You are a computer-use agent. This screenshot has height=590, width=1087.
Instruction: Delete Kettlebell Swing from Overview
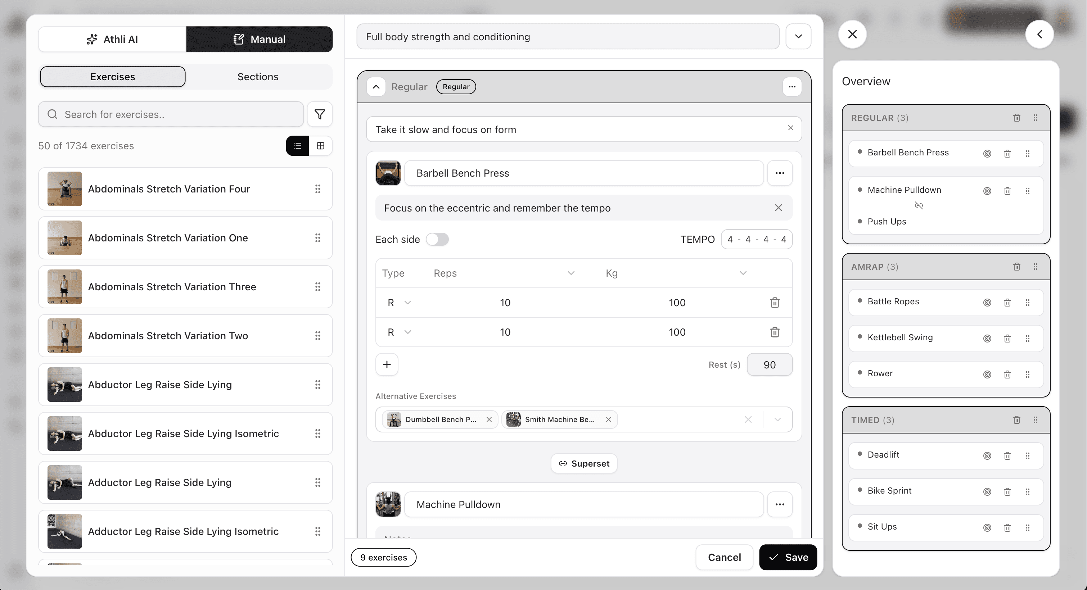[1007, 338]
